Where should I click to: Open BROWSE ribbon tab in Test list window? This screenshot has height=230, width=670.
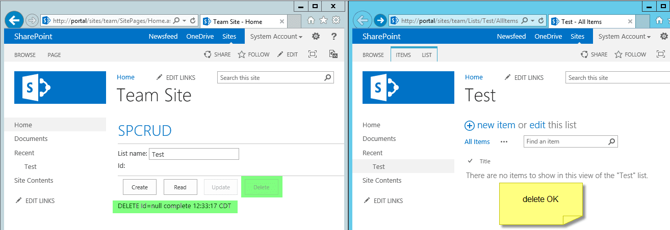(373, 55)
